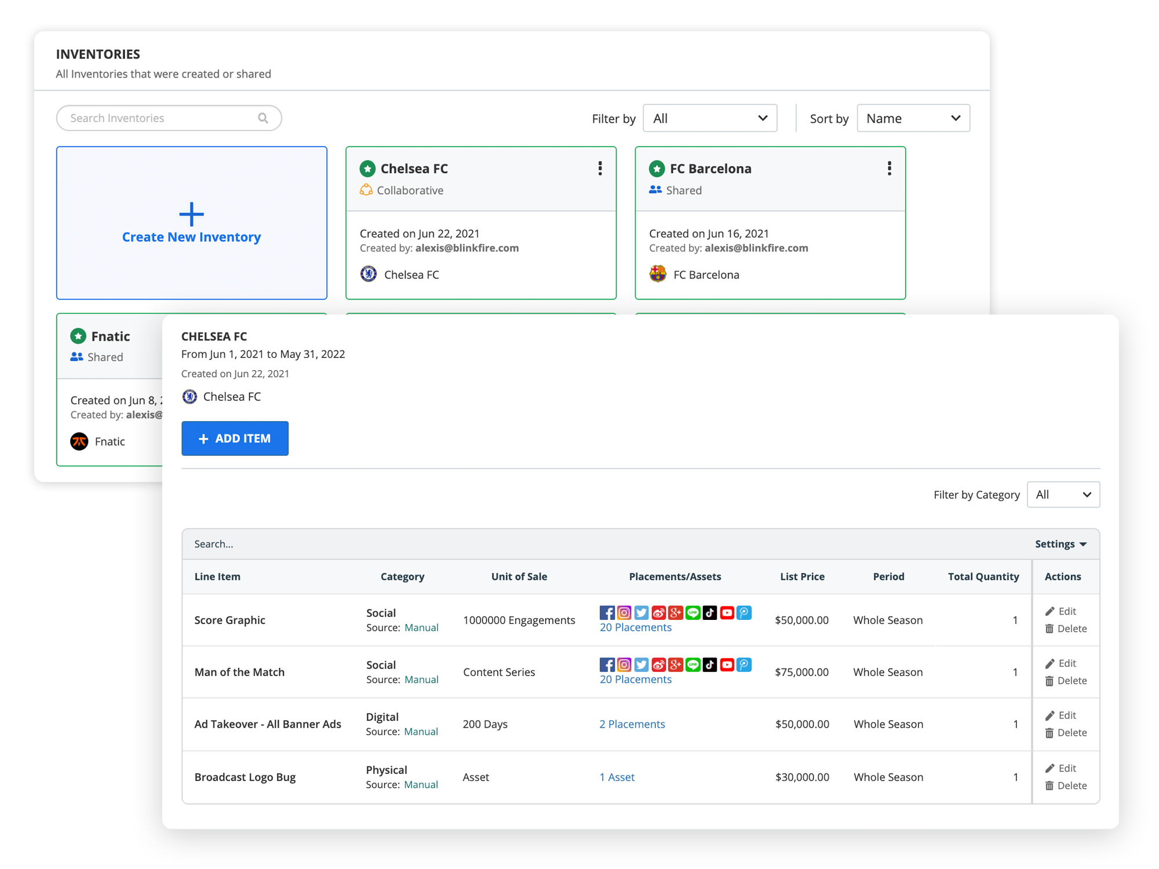This screenshot has width=1159, height=869.
Task: Click the search magnifier icon in Search Inventories
Action: tap(263, 118)
